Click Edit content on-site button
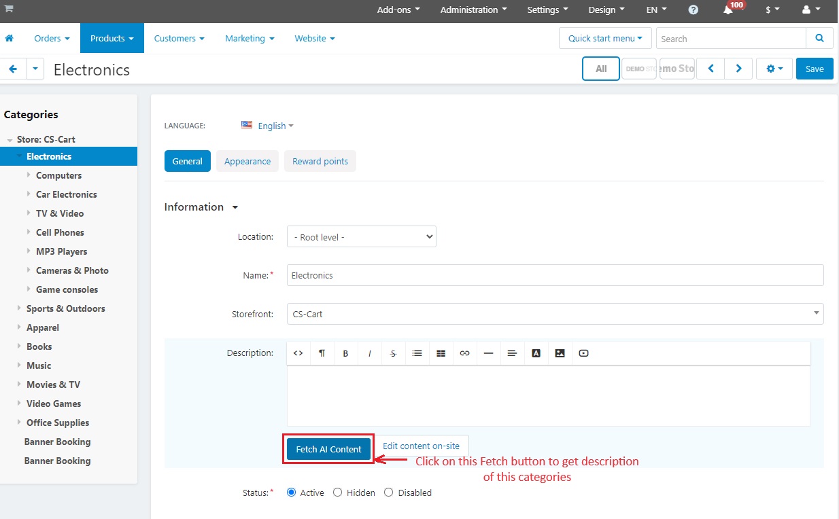The height and width of the screenshot is (519, 839). pyautogui.click(x=421, y=446)
